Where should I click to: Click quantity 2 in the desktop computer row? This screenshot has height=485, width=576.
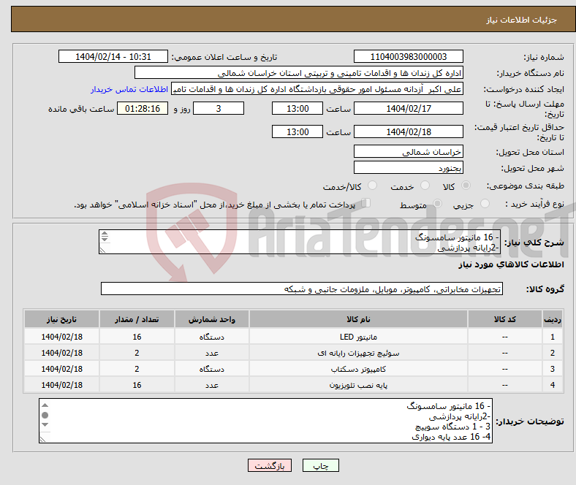pyautogui.click(x=137, y=369)
